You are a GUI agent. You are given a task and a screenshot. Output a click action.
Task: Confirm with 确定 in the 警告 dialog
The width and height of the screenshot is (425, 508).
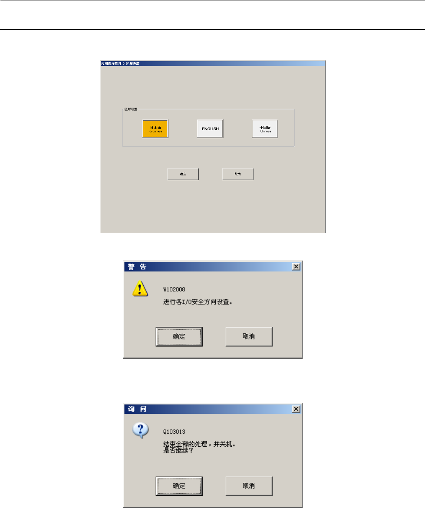tap(179, 336)
